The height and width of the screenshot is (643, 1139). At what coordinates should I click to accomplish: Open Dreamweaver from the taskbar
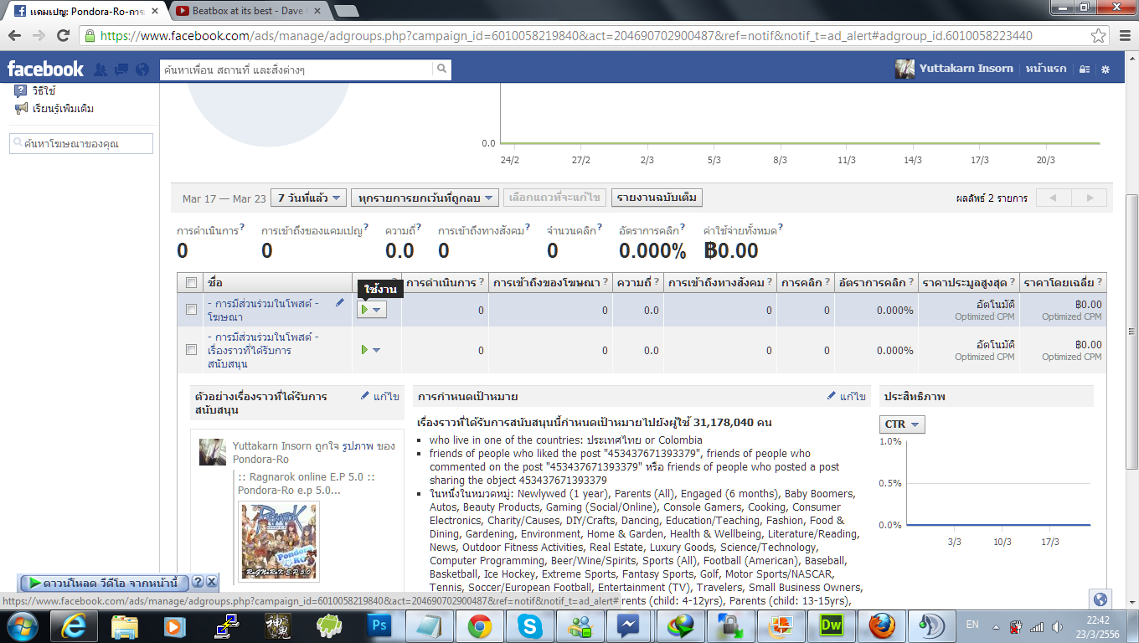pyautogui.click(x=831, y=625)
